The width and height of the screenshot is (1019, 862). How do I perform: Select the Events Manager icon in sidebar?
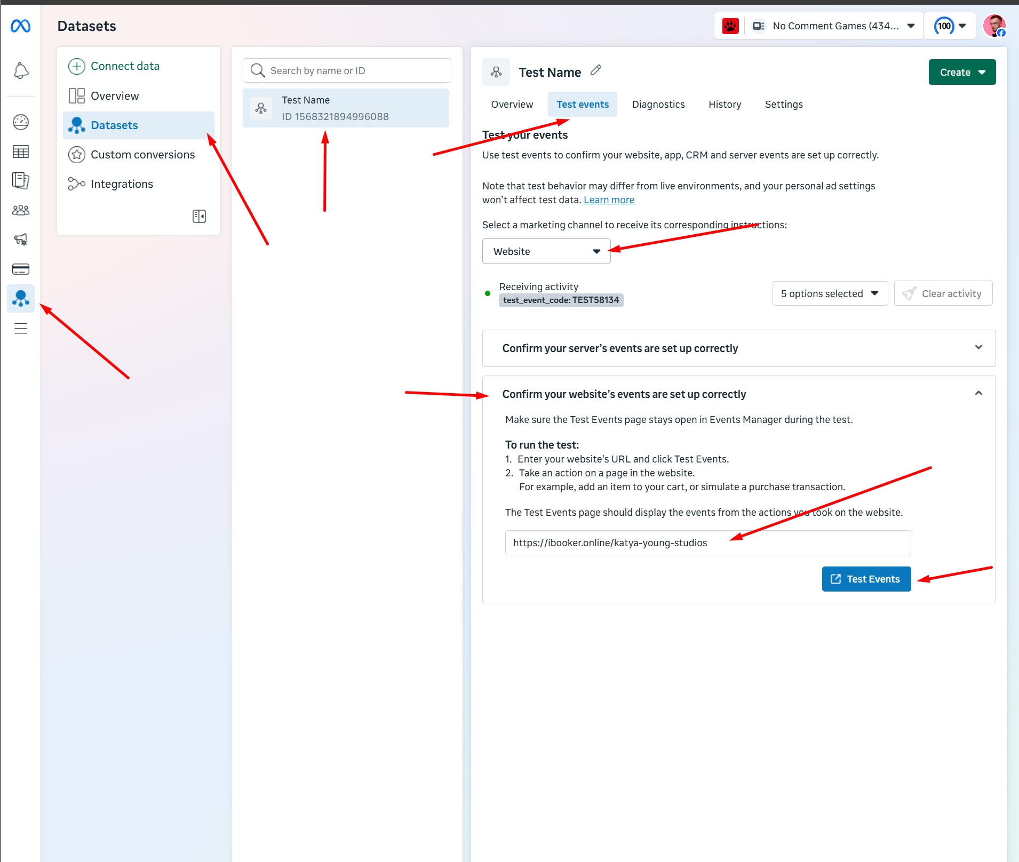(x=21, y=298)
